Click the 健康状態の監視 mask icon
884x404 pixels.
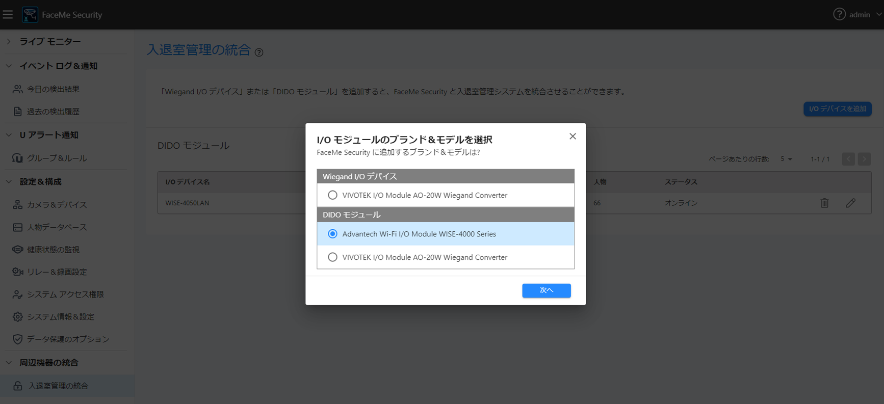point(18,250)
